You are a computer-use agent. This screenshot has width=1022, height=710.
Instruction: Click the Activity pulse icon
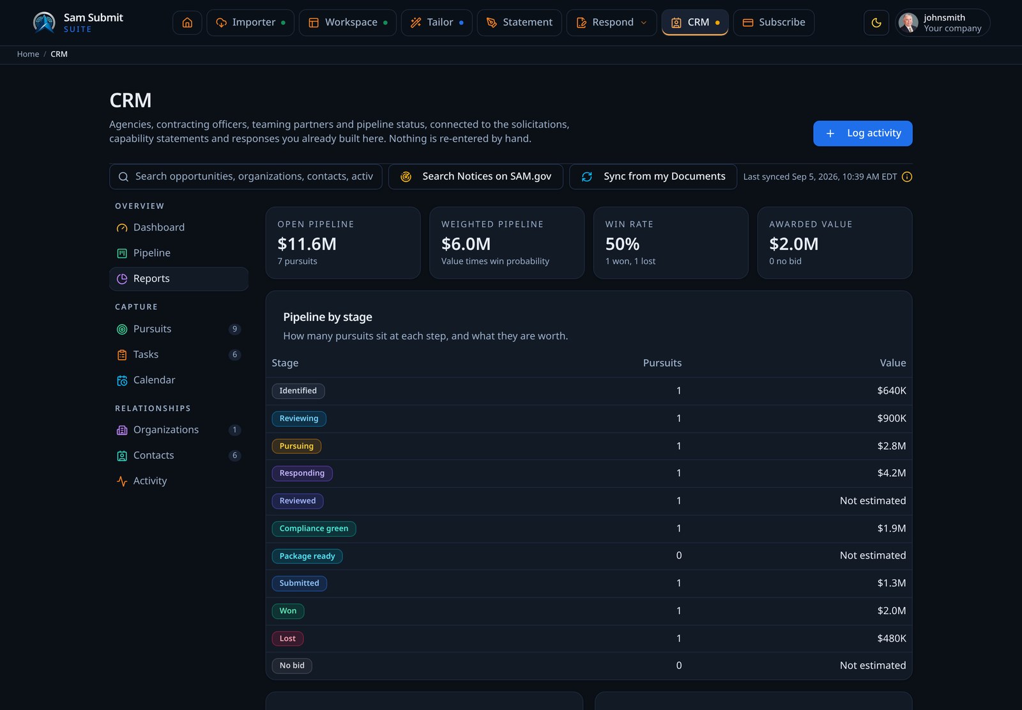pos(122,481)
